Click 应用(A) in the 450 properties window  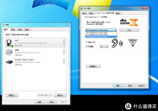(142, 86)
